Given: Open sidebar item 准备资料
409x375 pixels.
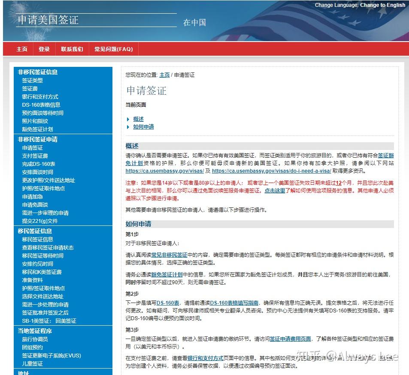Looking at the screenshot, I should click(x=32, y=280).
